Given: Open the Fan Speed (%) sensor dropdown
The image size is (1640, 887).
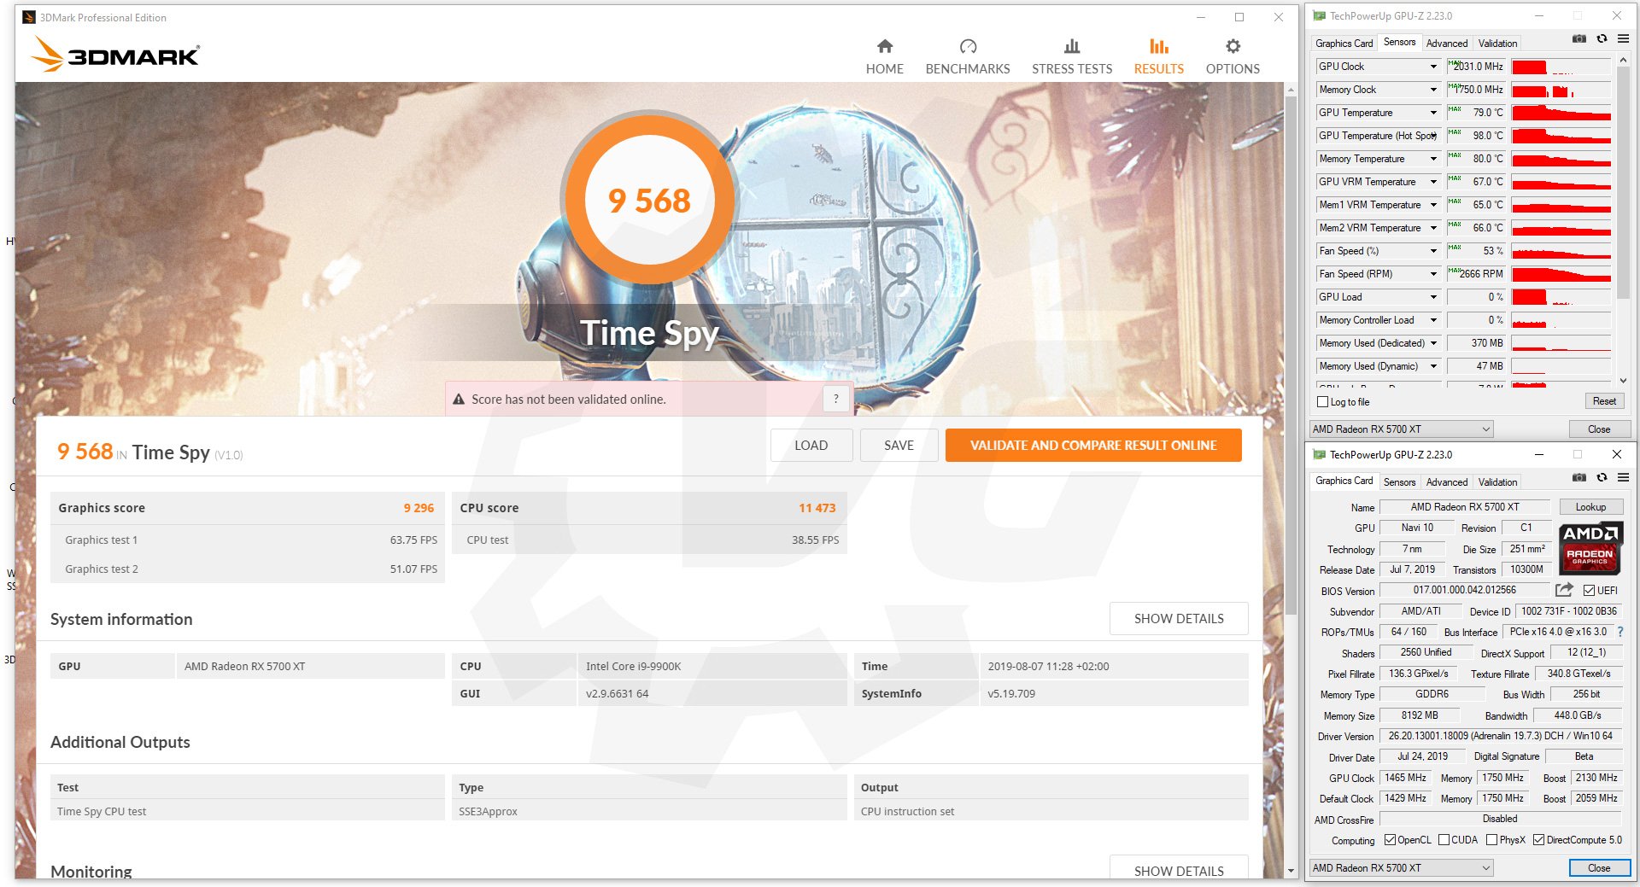Looking at the screenshot, I should pyautogui.click(x=1433, y=251).
